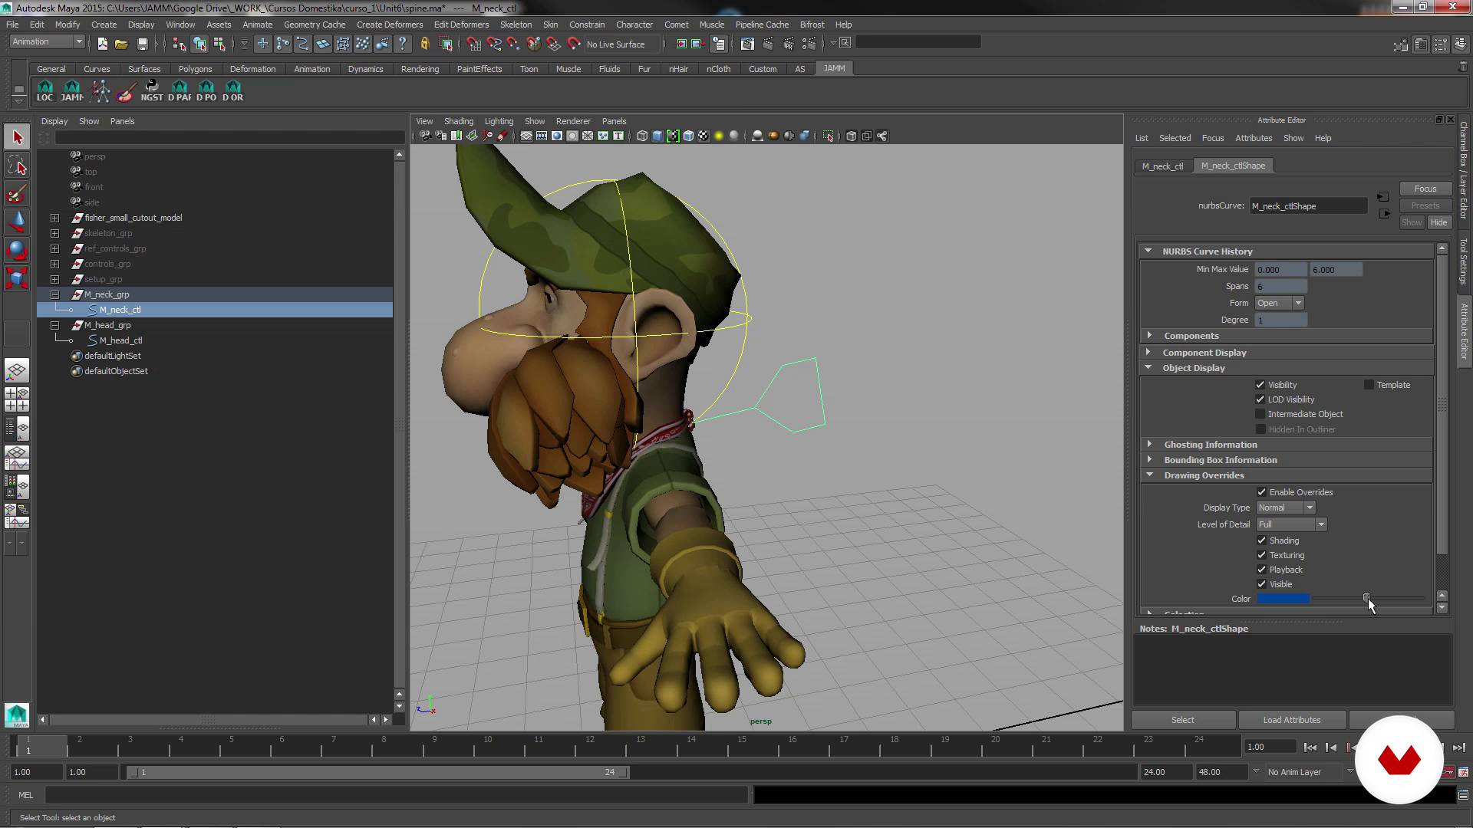Toggle textured checker icon in viewport toolbar

click(704, 136)
